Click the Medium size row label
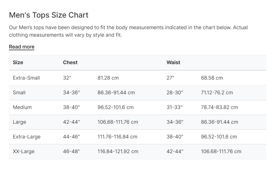Screen dimensions: 277x171 pos(22,108)
